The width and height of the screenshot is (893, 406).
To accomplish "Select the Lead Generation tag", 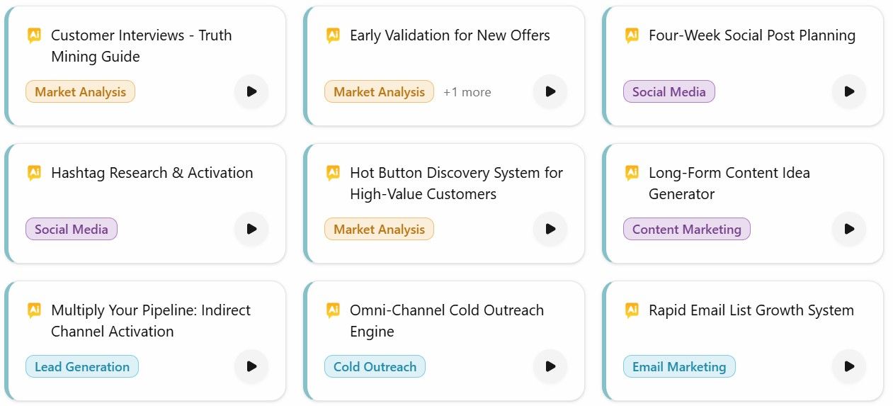I will click(82, 366).
